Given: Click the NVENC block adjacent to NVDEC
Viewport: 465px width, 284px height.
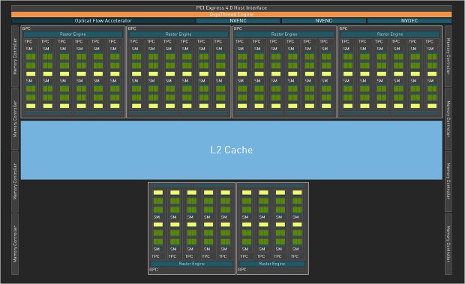Looking at the screenshot, I should 323,21.
